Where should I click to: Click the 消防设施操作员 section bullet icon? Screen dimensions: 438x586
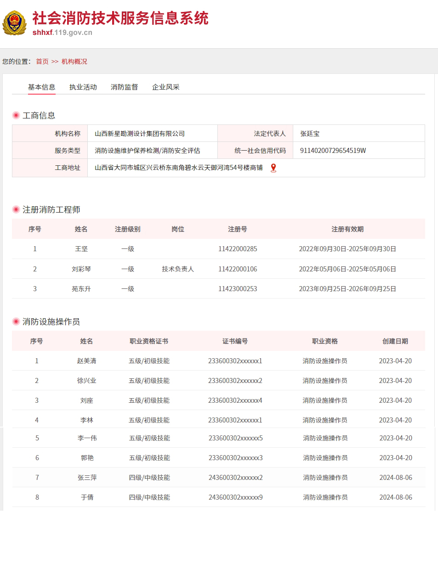pyautogui.click(x=16, y=321)
